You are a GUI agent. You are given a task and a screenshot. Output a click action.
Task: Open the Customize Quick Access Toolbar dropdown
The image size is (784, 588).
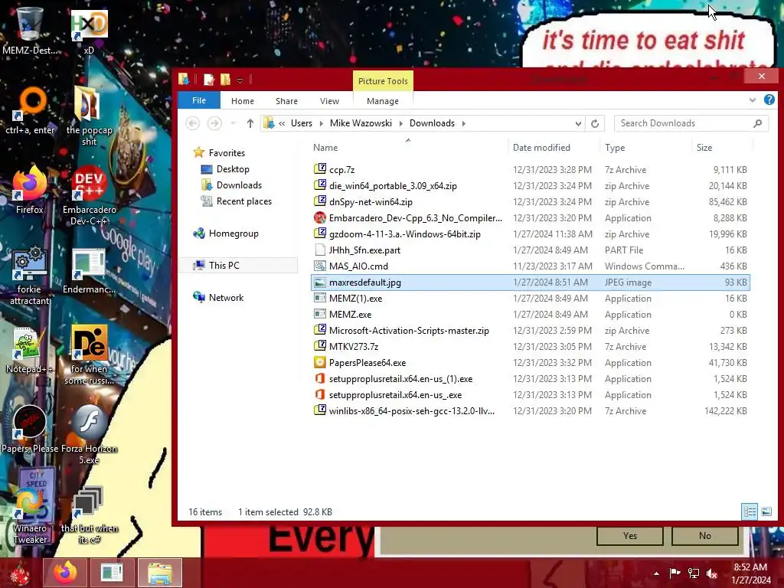pos(240,80)
